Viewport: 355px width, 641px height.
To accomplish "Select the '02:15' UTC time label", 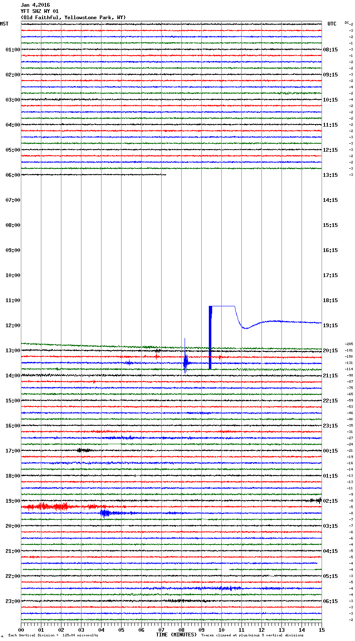I will tap(330, 501).
